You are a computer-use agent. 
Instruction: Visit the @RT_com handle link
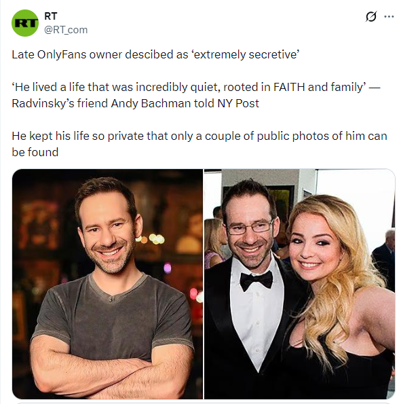66,30
